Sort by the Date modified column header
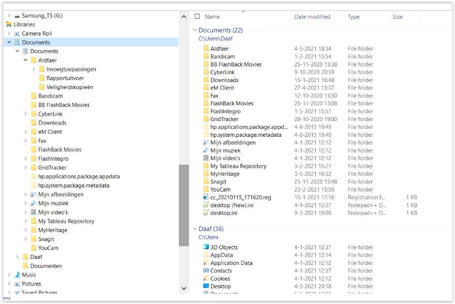The image size is (455, 304). coord(312,17)
